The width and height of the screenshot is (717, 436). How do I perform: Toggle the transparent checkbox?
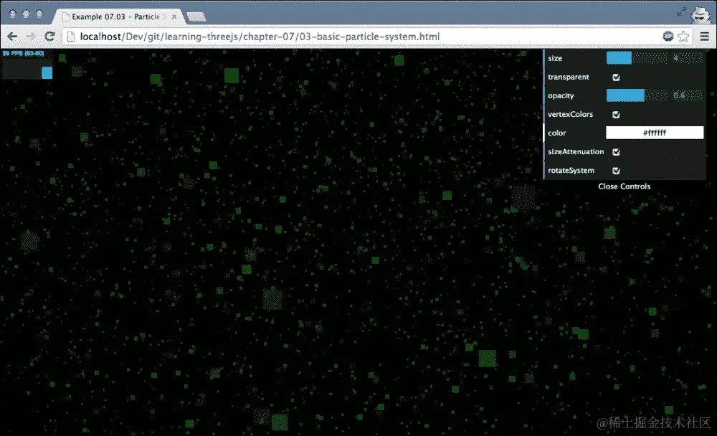coord(614,77)
